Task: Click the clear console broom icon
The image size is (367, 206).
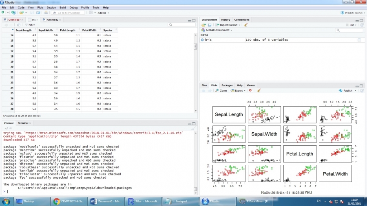Action: pos(193,128)
